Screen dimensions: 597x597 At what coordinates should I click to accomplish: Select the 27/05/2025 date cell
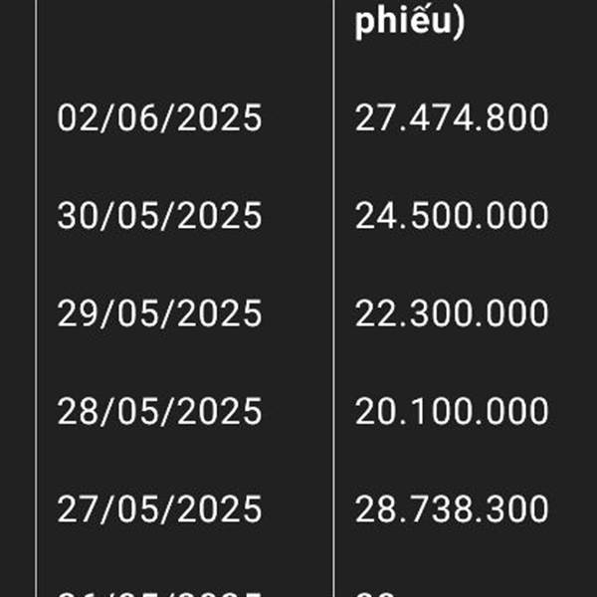pyautogui.click(x=159, y=509)
